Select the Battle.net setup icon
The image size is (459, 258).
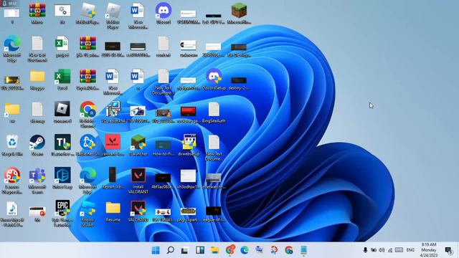tap(87, 143)
